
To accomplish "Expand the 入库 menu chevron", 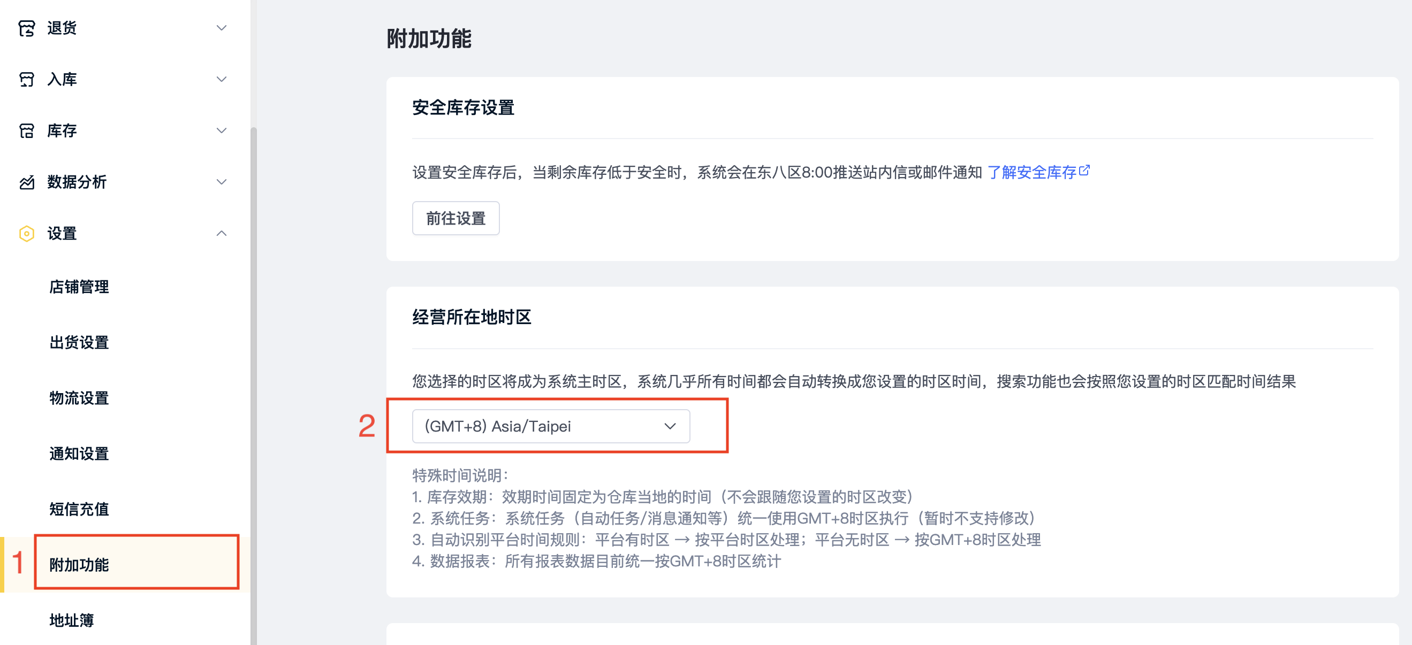I will [222, 79].
